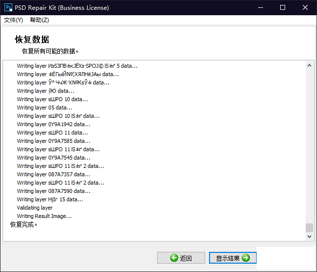Maximize the PSD Repair Kit window
Screen dimensions: 317x272
pyautogui.click(x=283, y=8)
